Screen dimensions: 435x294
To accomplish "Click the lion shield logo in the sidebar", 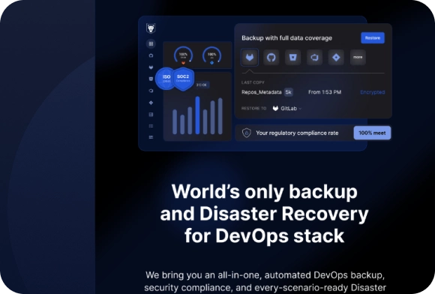I will point(151,28).
